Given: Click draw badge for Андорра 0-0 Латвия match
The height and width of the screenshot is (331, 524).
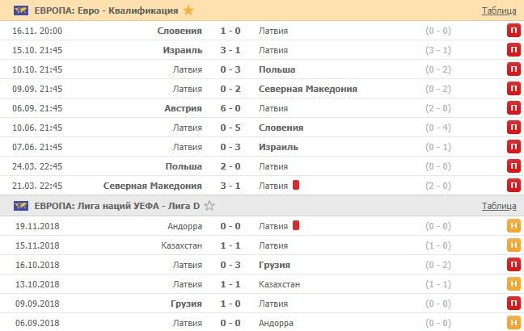Looking at the screenshot, I should click(x=513, y=225).
